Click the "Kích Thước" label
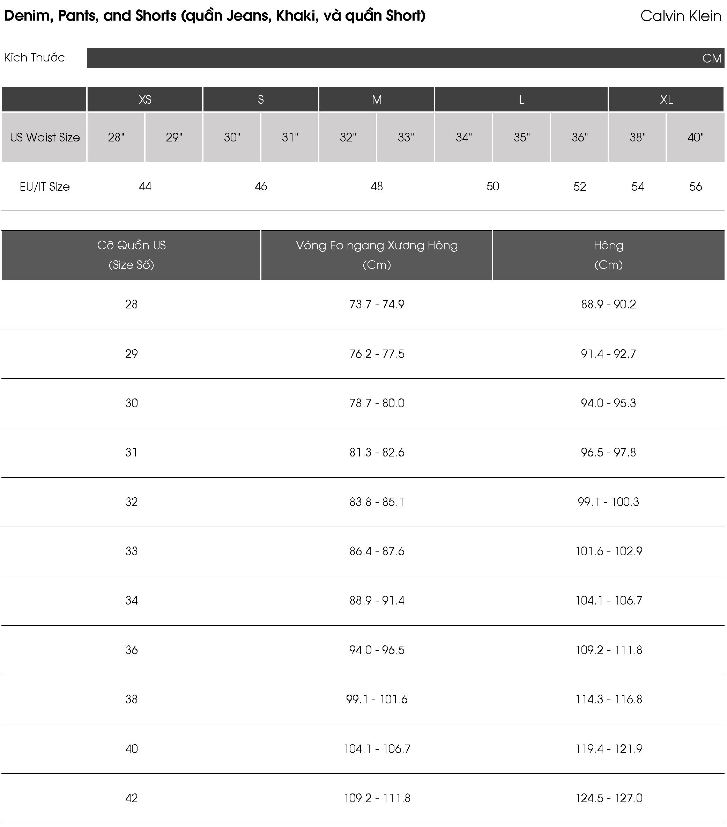The image size is (727, 827). 34,58
